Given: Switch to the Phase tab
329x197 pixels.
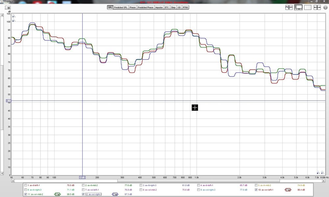Looking at the screenshot, I should click(x=132, y=7).
